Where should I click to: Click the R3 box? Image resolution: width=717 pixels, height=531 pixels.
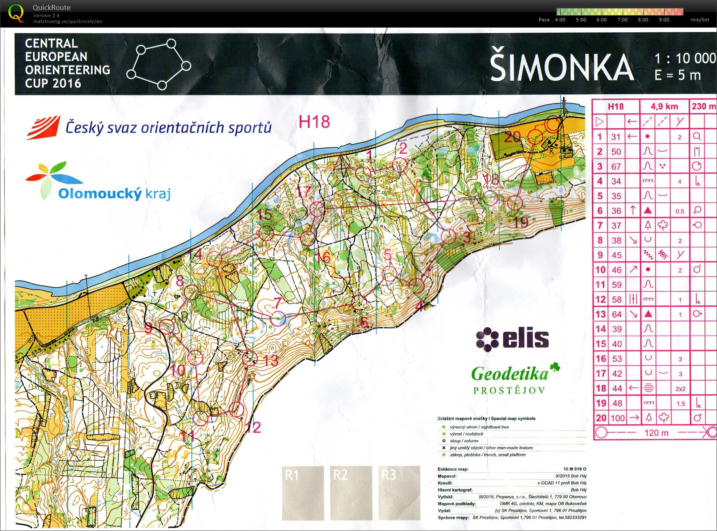tap(399, 493)
